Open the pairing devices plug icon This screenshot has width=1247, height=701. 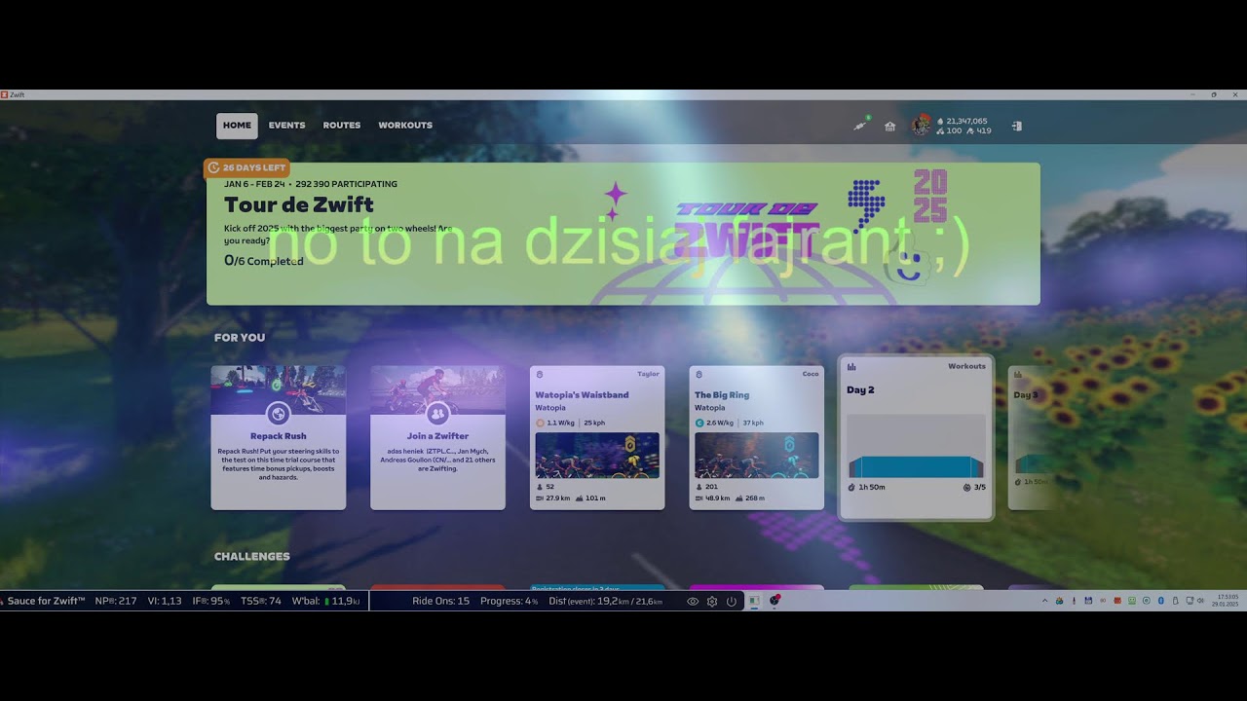(860, 126)
